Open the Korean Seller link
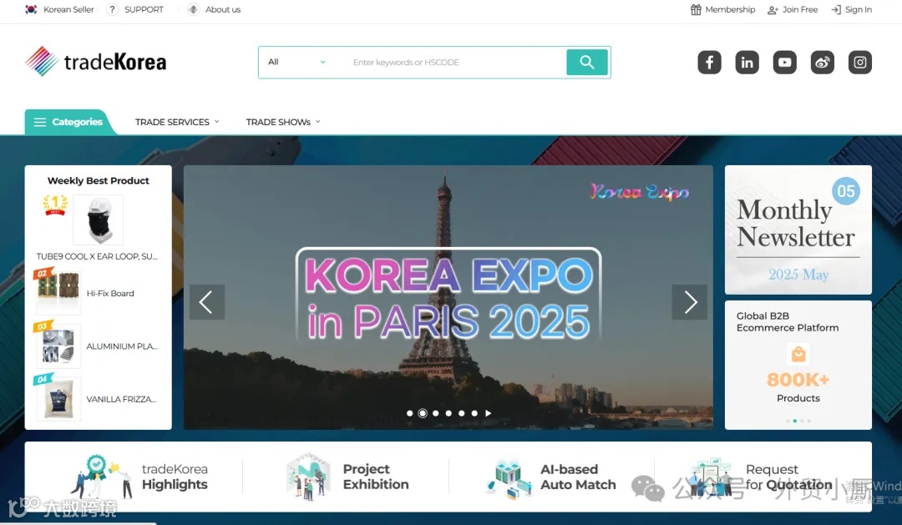 pyautogui.click(x=68, y=9)
